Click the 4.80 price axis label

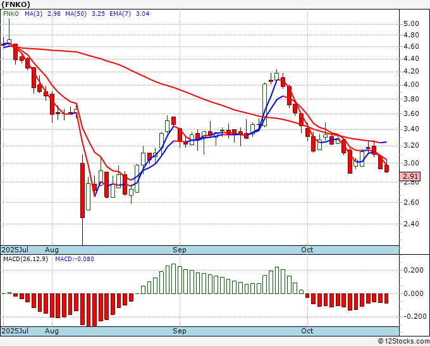(411, 35)
